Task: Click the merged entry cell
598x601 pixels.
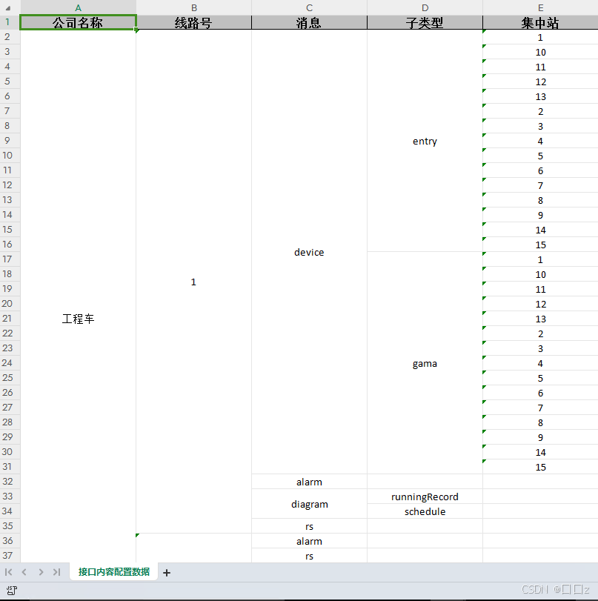Action: [x=425, y=141]
